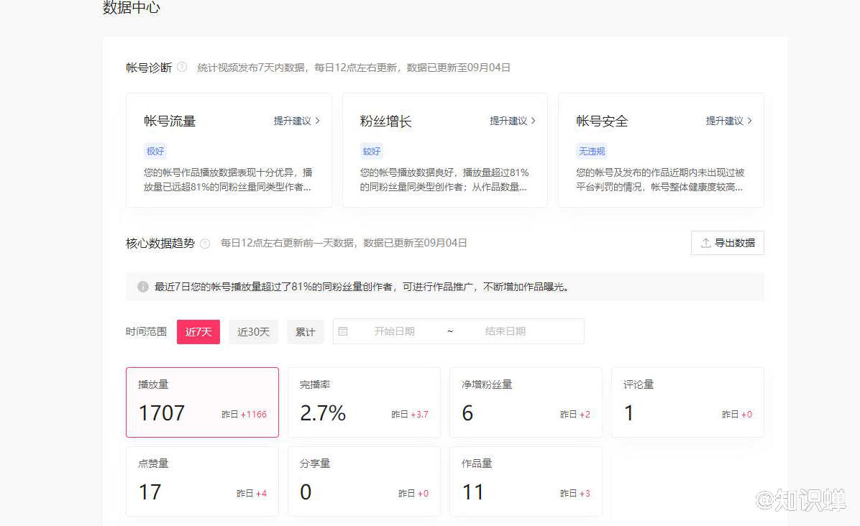The height and width of the screenshot is (526, 860).
Task: Click info icon in the notice banner
Action: 143,287
